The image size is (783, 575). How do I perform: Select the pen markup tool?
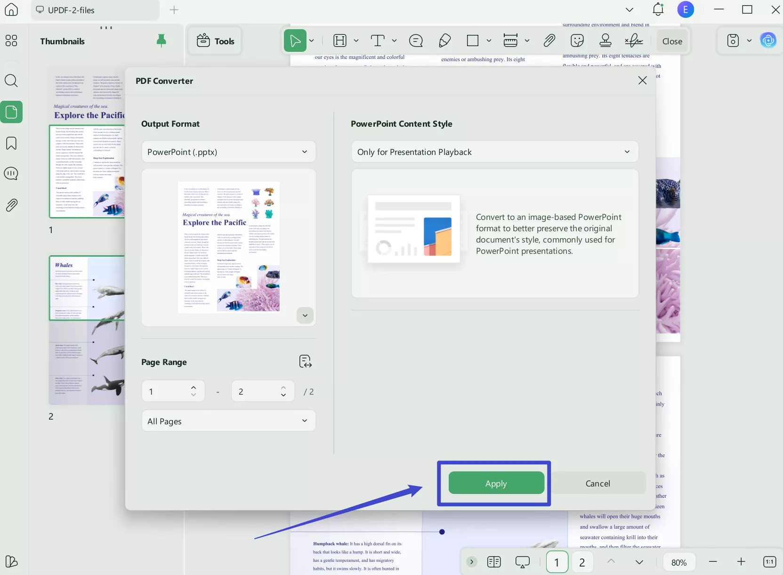444,41
